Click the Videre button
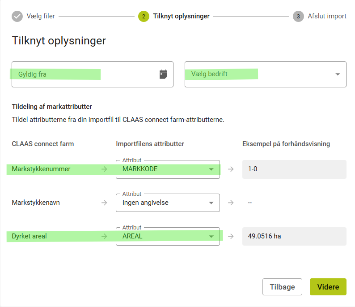Image resolution: width=355 pixels, height=307 pixels. (328, 287)
